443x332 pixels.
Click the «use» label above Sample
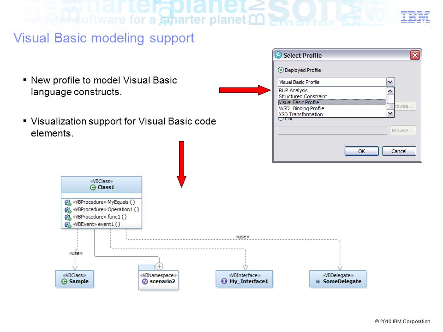tap(76, 253)
